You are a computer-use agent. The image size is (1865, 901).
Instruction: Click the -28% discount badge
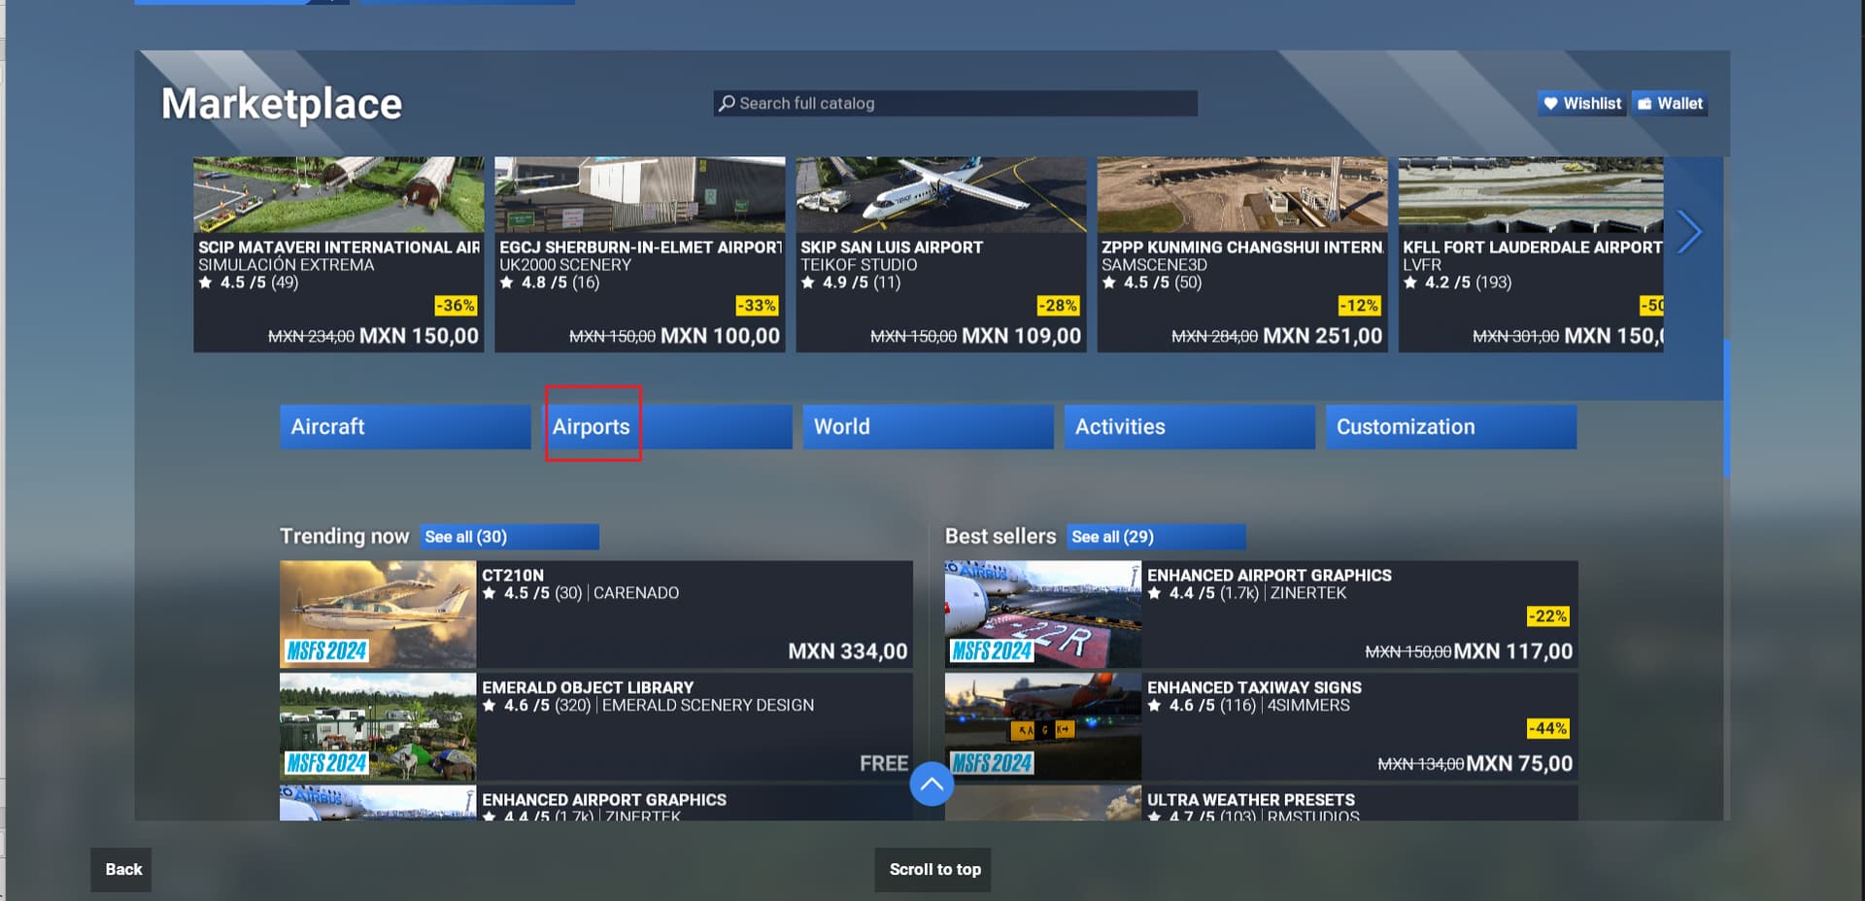click(1058, 305)
